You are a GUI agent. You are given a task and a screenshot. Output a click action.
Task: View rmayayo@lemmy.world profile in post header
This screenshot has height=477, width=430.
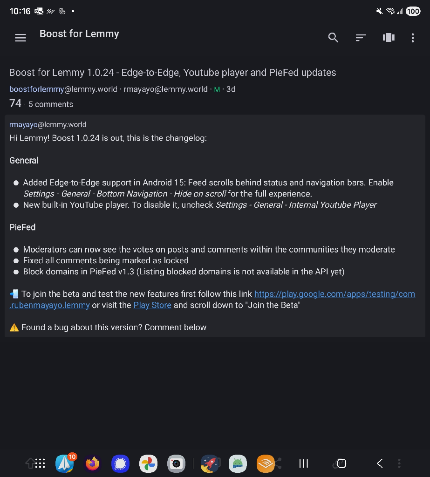(x=165, y=89)
